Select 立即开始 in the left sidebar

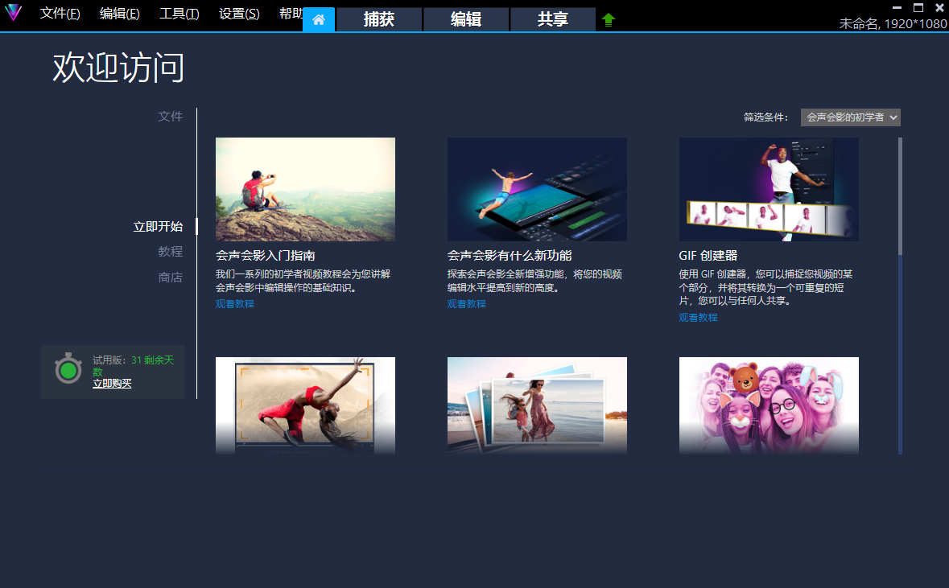(x=158, y=226)
